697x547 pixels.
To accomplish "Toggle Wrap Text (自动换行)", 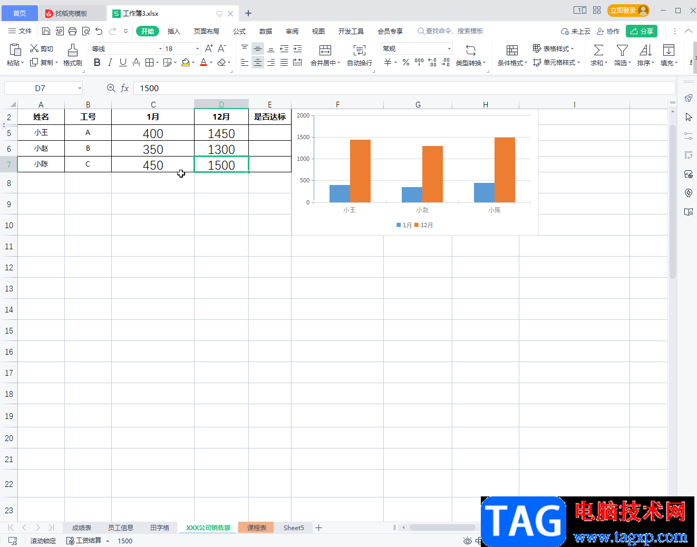I will (x=360, y=55).
